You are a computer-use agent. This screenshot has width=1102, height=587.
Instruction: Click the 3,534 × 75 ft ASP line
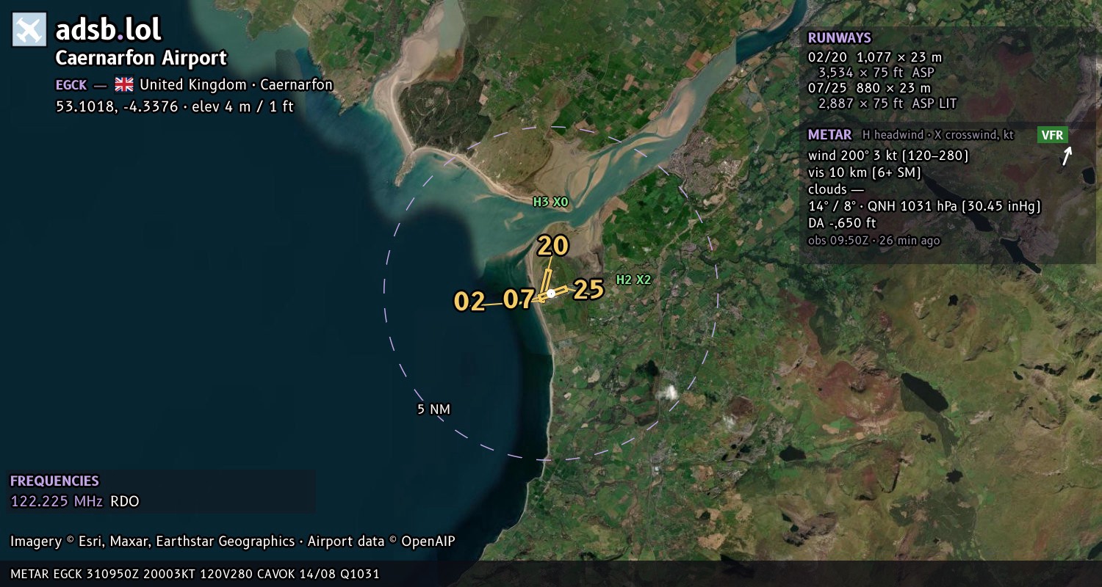[876, 73]
